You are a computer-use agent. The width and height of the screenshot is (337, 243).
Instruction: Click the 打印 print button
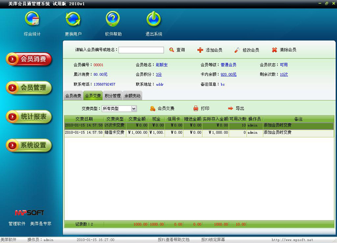coord(201,108)
